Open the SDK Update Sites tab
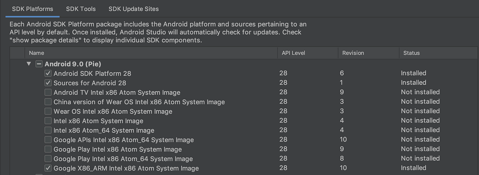Image resolution: width=479 pixels, height=175 pixels. (133, 9)
